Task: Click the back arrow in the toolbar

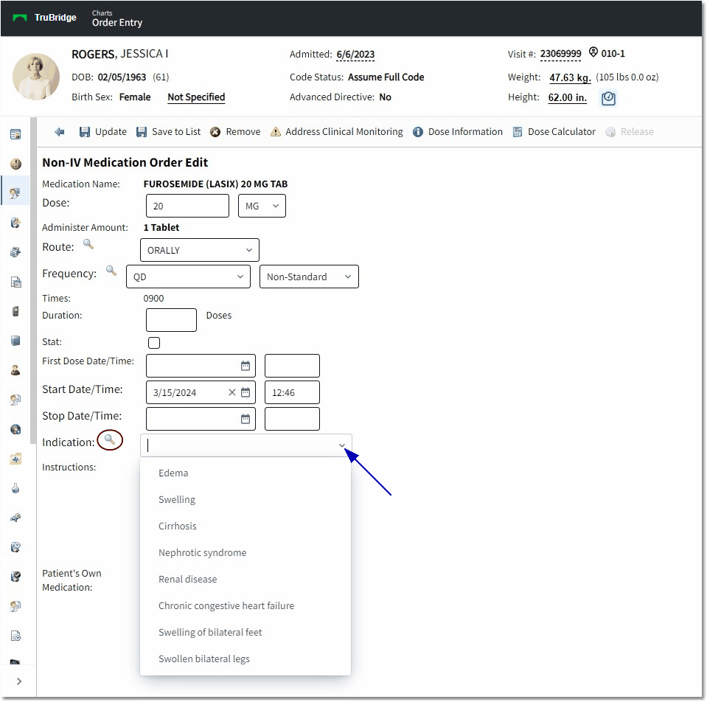Action: (59, 132)
